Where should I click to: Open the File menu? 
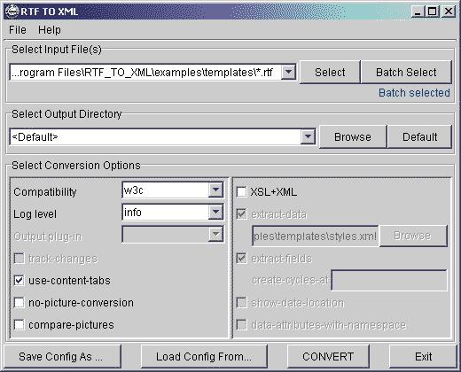(x=18, y=30)
